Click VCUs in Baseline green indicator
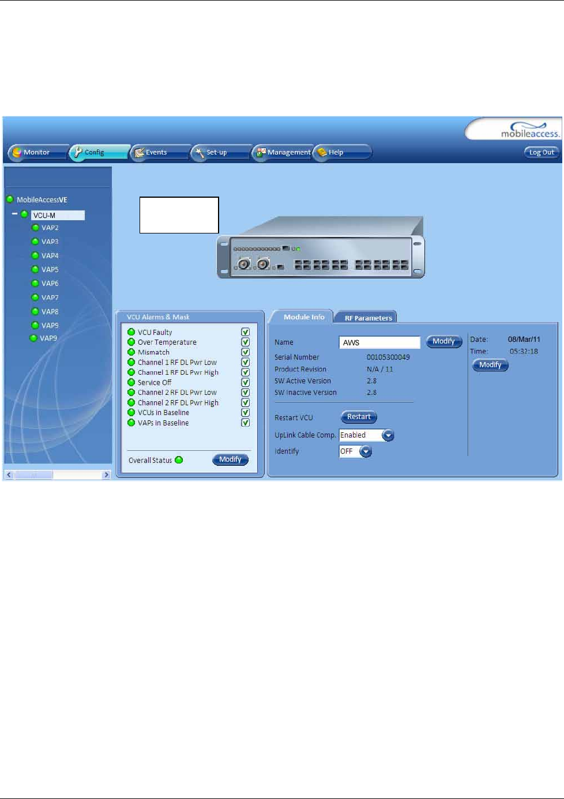Image resolution: width=564 pixels, height=799 pixels. click(131, 413)
